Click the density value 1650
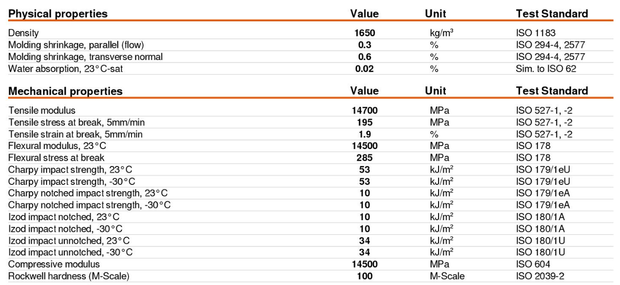 click(365, 33)
